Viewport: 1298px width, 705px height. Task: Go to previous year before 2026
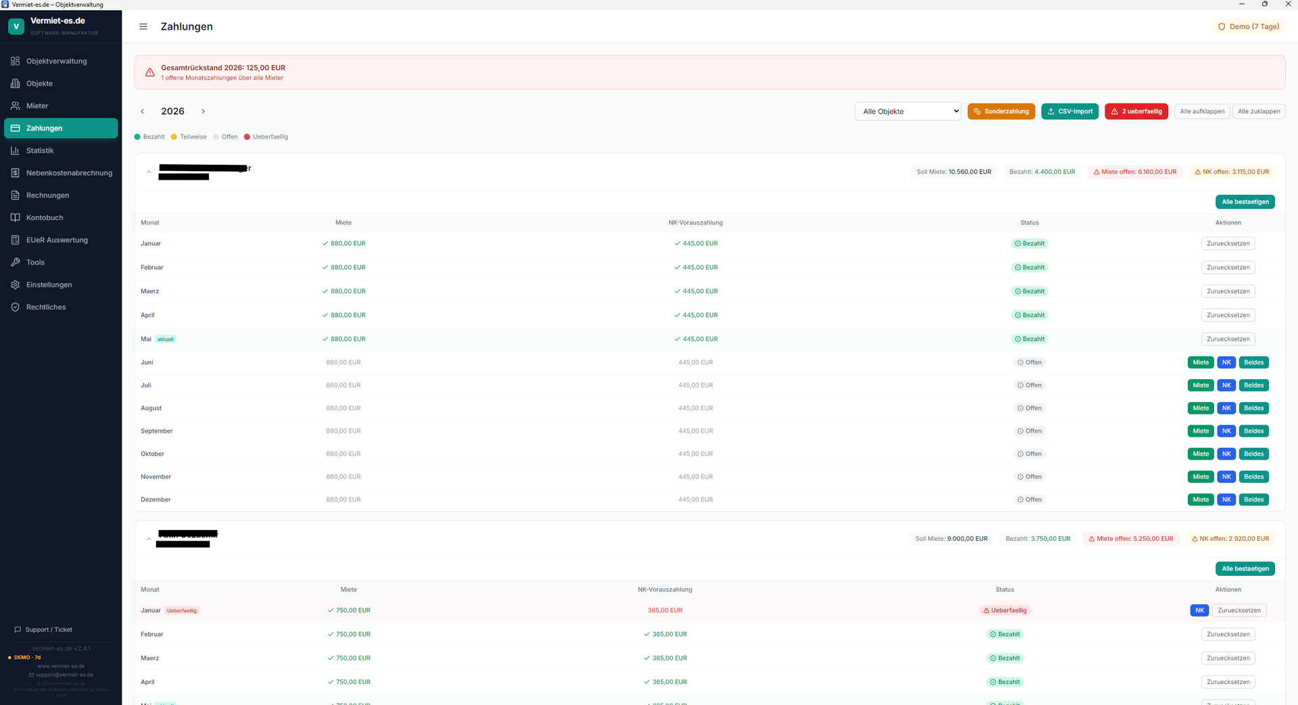coord(143,112)
